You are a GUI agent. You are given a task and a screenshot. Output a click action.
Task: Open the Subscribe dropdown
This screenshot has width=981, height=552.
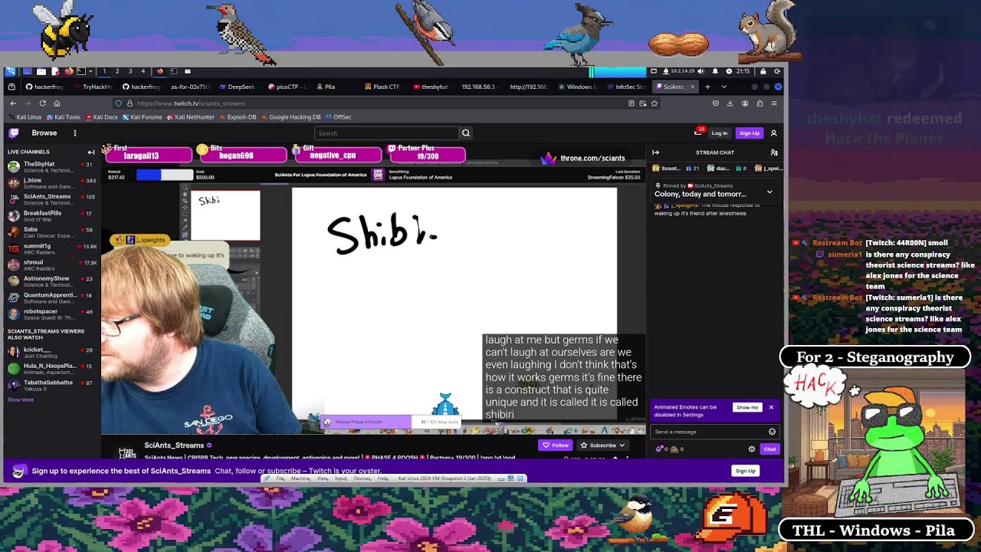(x=603, y=445)
